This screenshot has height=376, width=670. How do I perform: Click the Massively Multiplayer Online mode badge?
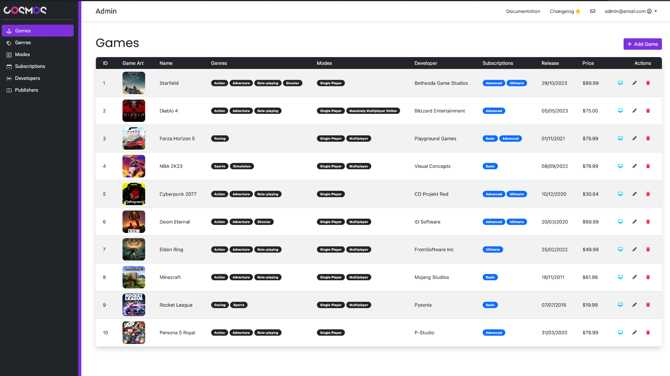(x=373, y=111)
